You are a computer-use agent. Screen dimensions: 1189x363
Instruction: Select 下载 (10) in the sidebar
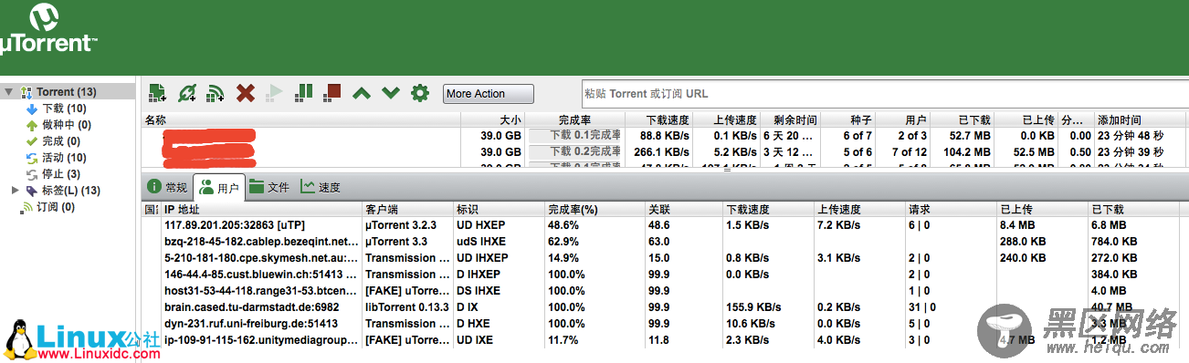[x=64, y=109]
